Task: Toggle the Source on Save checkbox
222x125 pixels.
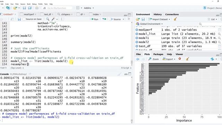Action: 24,19
